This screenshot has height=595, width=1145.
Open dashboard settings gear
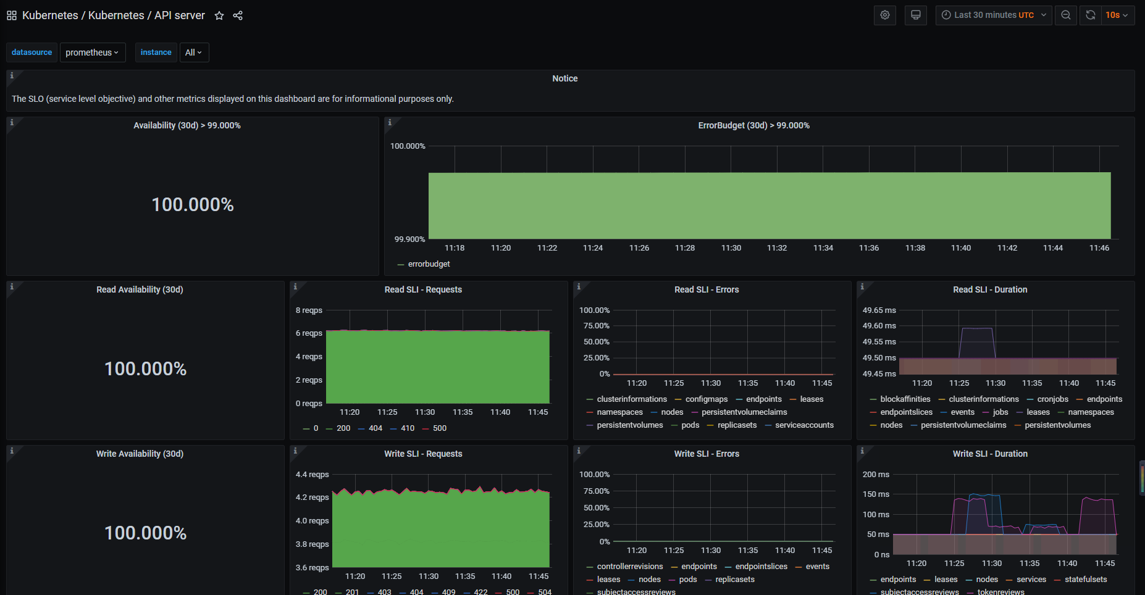(x=885, y=15)
